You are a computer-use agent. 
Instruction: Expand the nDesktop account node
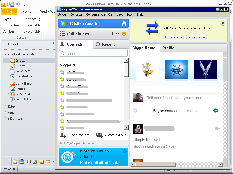(6, 119)
